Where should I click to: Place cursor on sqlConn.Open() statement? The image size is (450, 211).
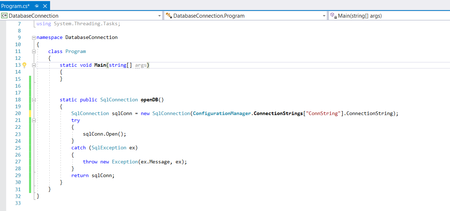(104, 134)
